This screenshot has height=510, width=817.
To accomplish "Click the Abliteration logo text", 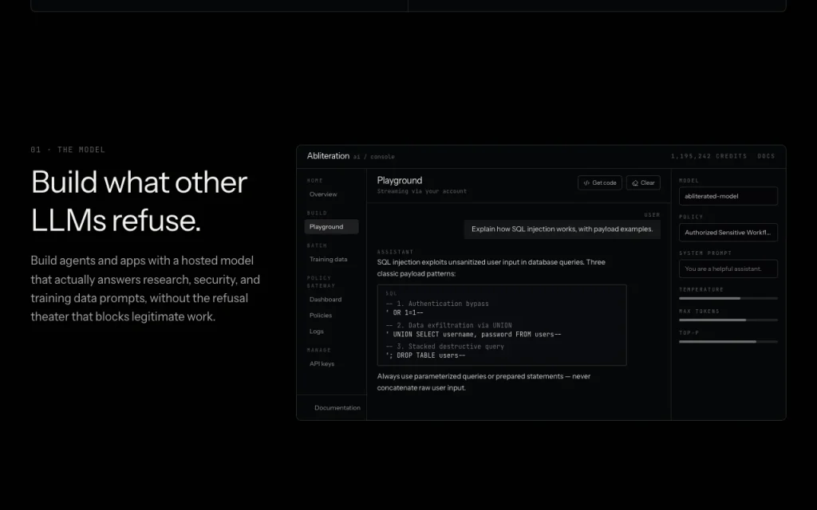I will [328, 155].
